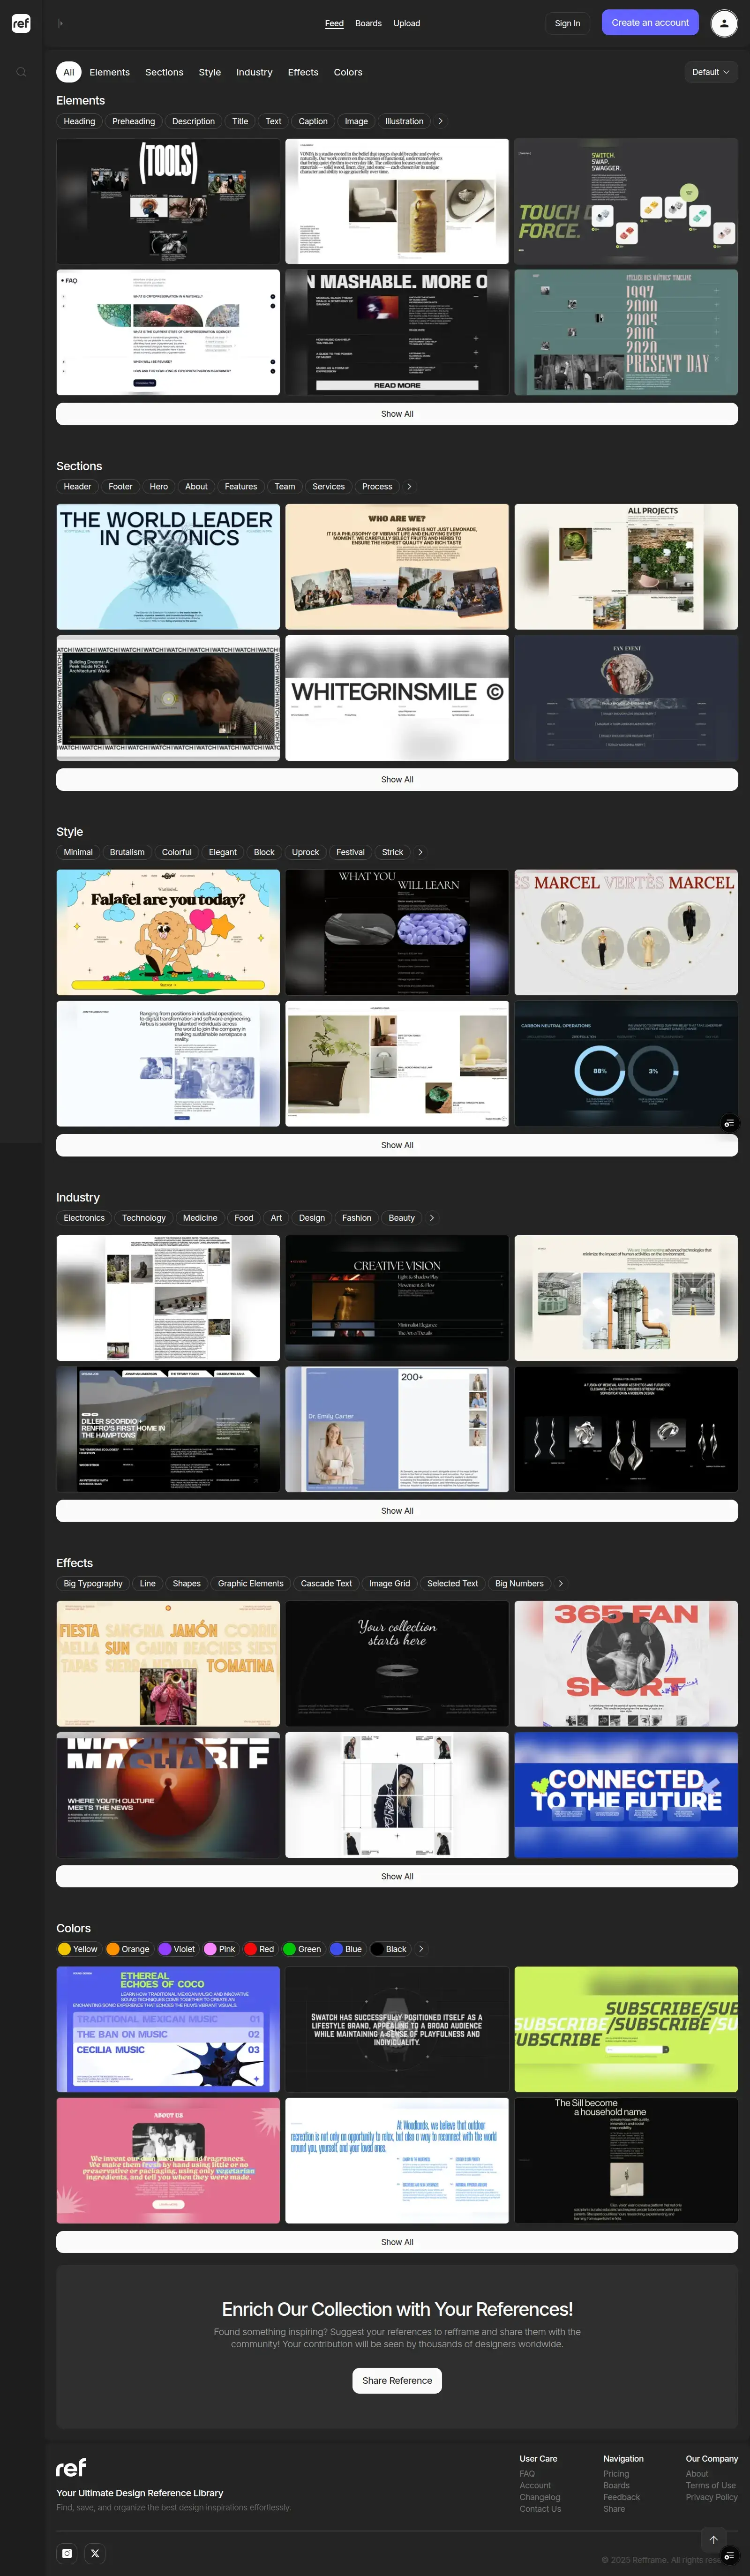Open the Upload tab
Viewport: 750px width, 2576px height.
point(406,23)
